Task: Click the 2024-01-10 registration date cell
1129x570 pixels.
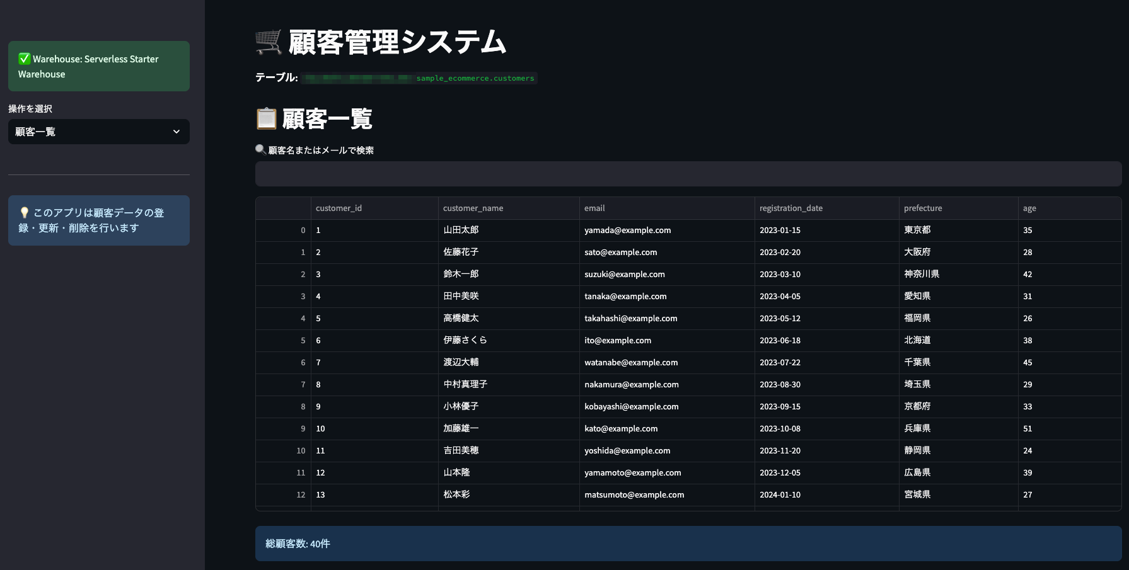Action: 827,495
